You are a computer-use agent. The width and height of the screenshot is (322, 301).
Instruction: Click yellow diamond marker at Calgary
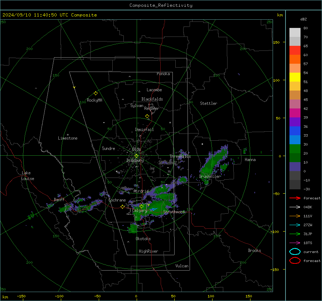point(141,206)
